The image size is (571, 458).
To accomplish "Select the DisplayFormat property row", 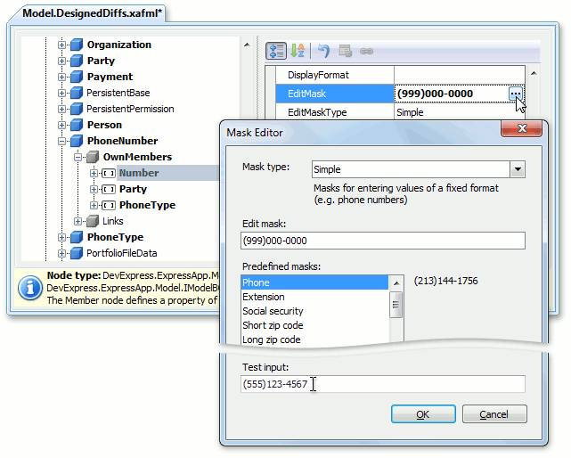I will [x=401, y=75].
